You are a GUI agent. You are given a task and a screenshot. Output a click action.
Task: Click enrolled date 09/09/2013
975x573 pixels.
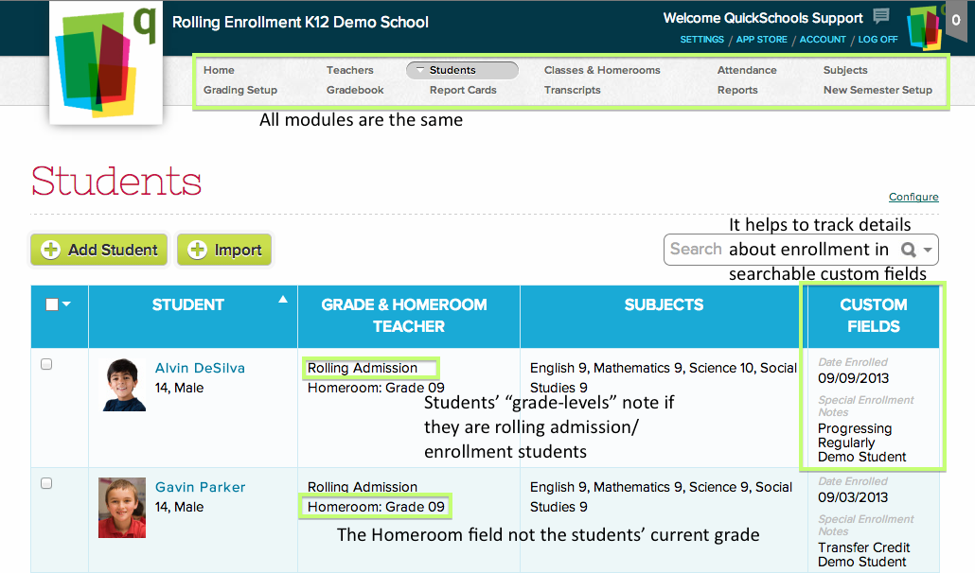click(853, 378)
